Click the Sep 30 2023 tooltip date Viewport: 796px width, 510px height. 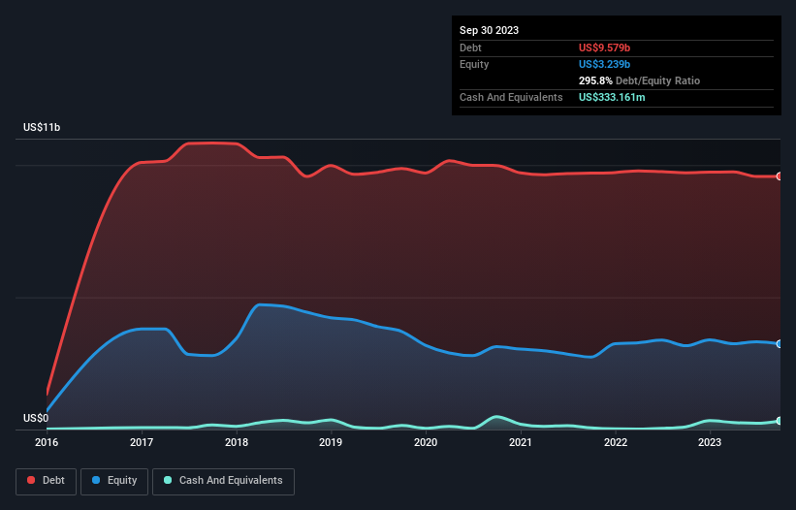click(x=489, y=30)
